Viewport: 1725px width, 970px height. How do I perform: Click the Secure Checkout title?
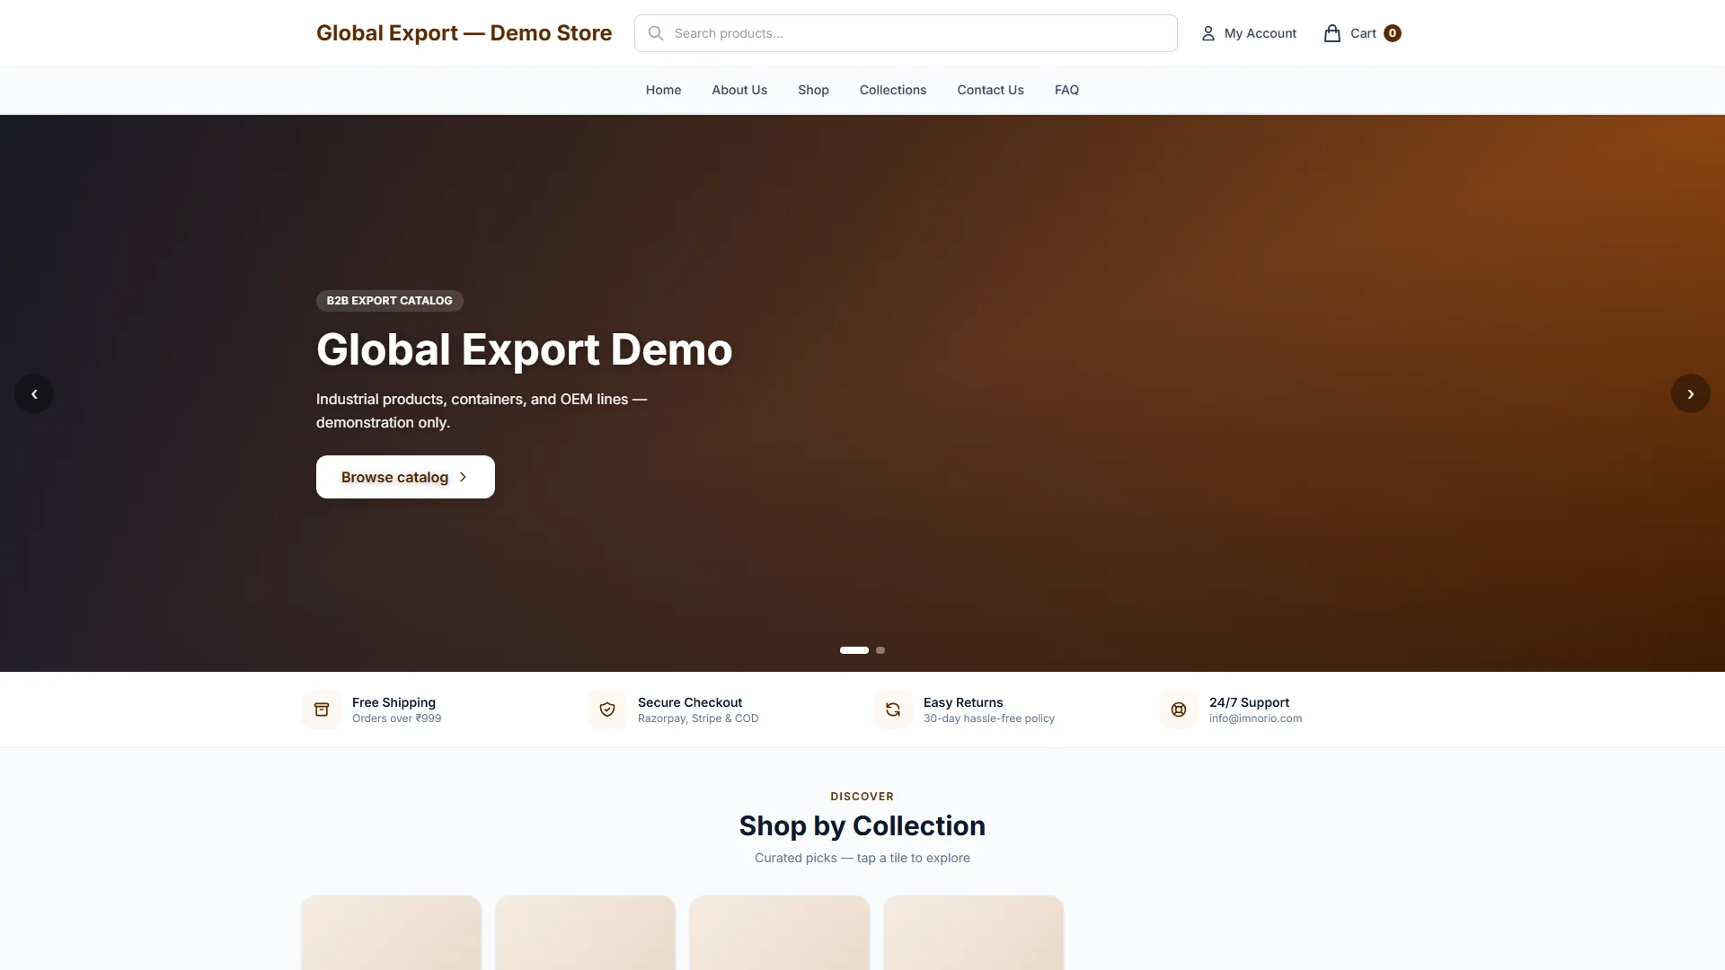(690, 702)
